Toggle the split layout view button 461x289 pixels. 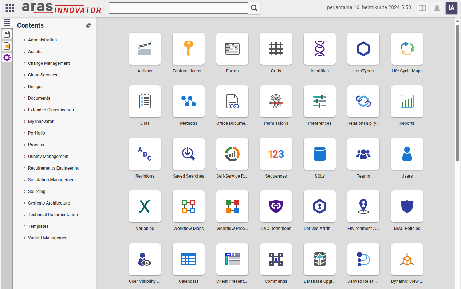422,8
